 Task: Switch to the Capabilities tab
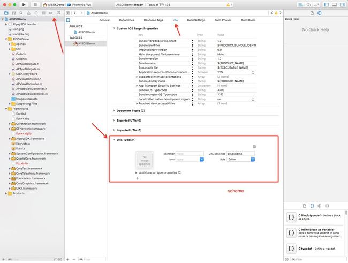coord(126,20)
